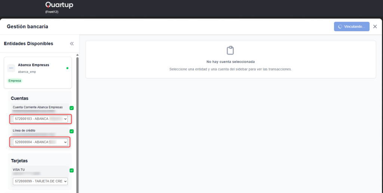This screenshot has width=383, height=193.
Task: Click the green status dot on Abanca Empresas
Action: [x=67, y=68]
